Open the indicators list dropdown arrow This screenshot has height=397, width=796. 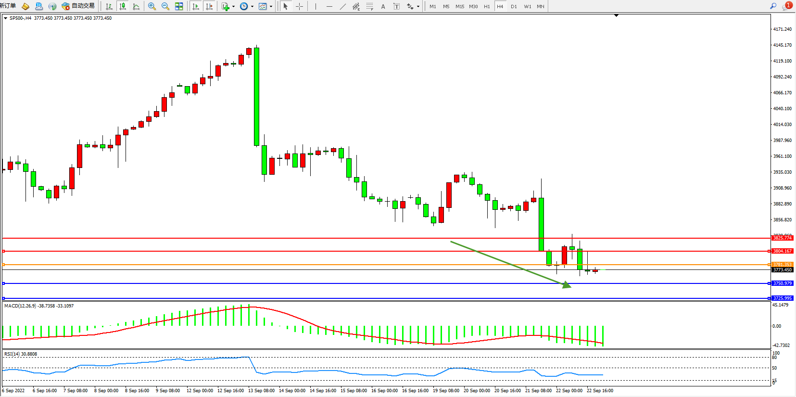point(234,7)
